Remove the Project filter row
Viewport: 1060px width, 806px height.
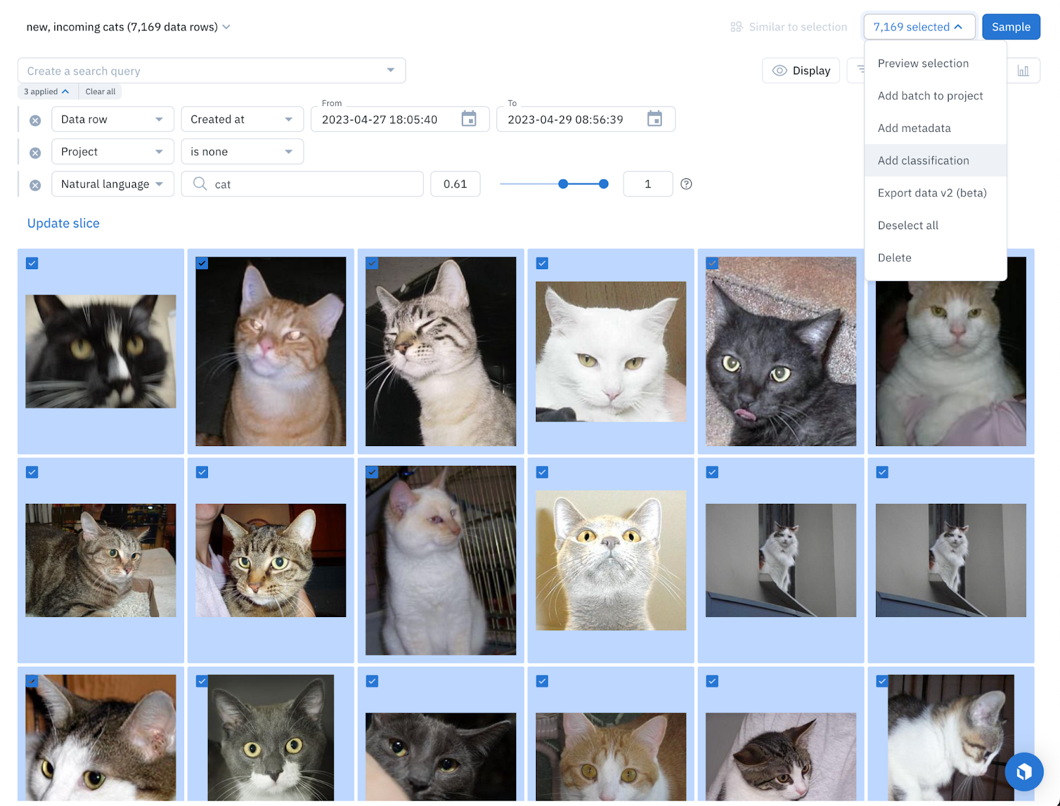coord(35,152)
